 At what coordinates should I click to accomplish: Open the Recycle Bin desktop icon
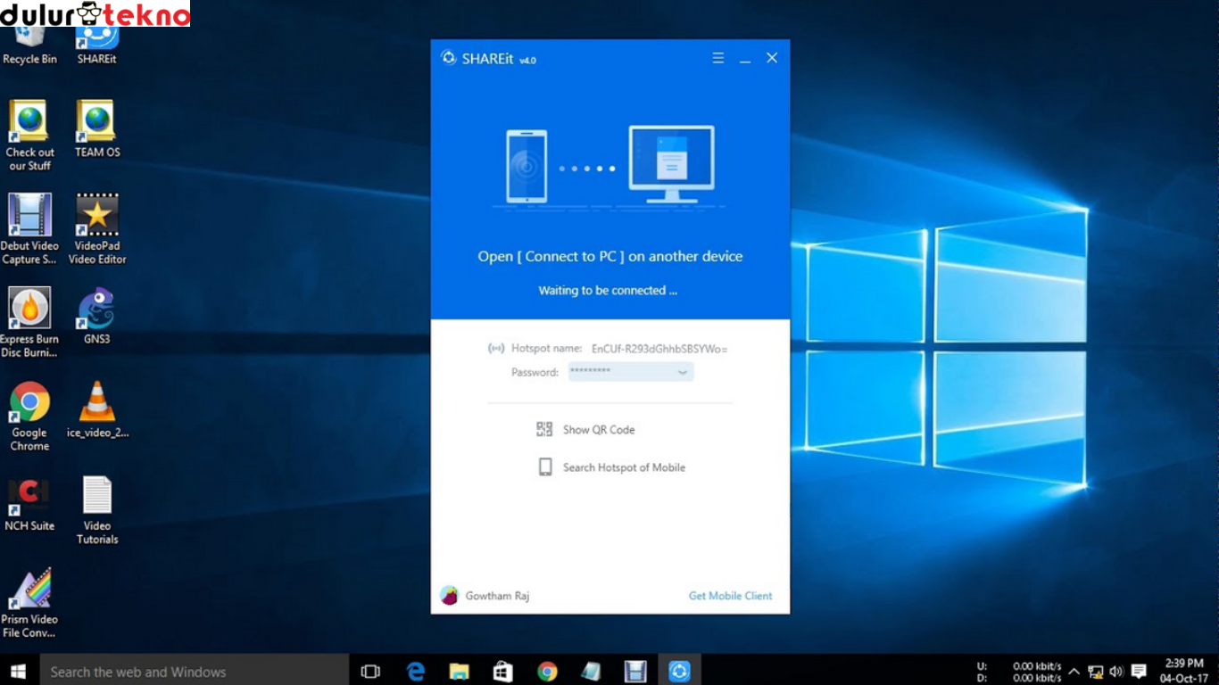coord(29,45)
